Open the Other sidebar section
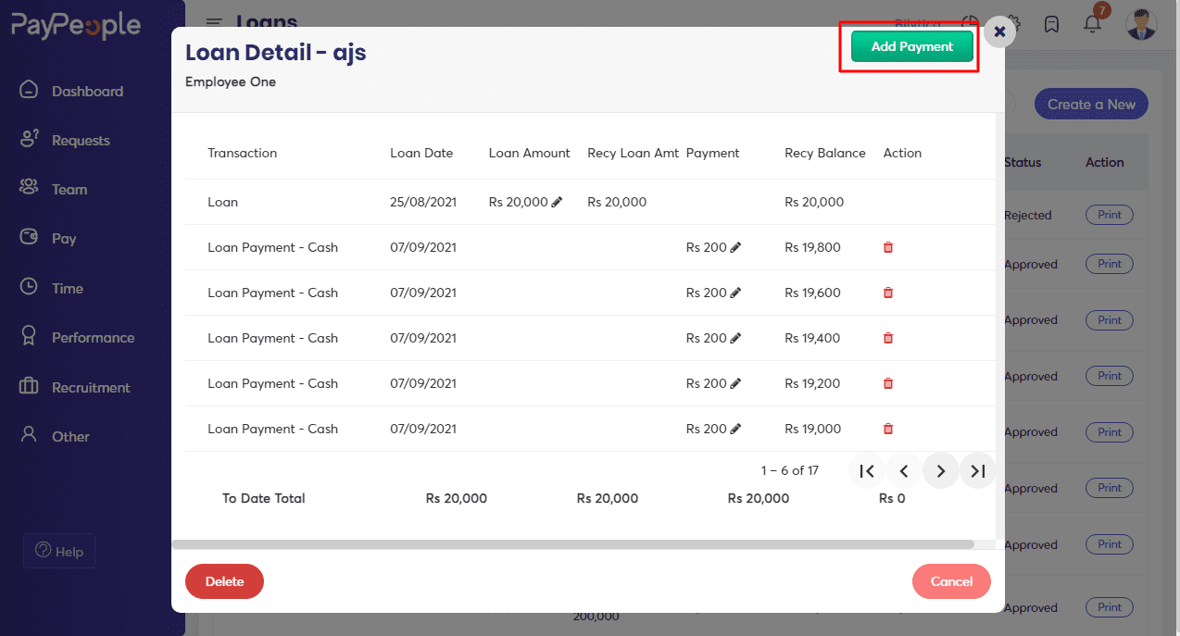Image resolution: width=1180 pixels, height=636 pixels. (70, 436)
